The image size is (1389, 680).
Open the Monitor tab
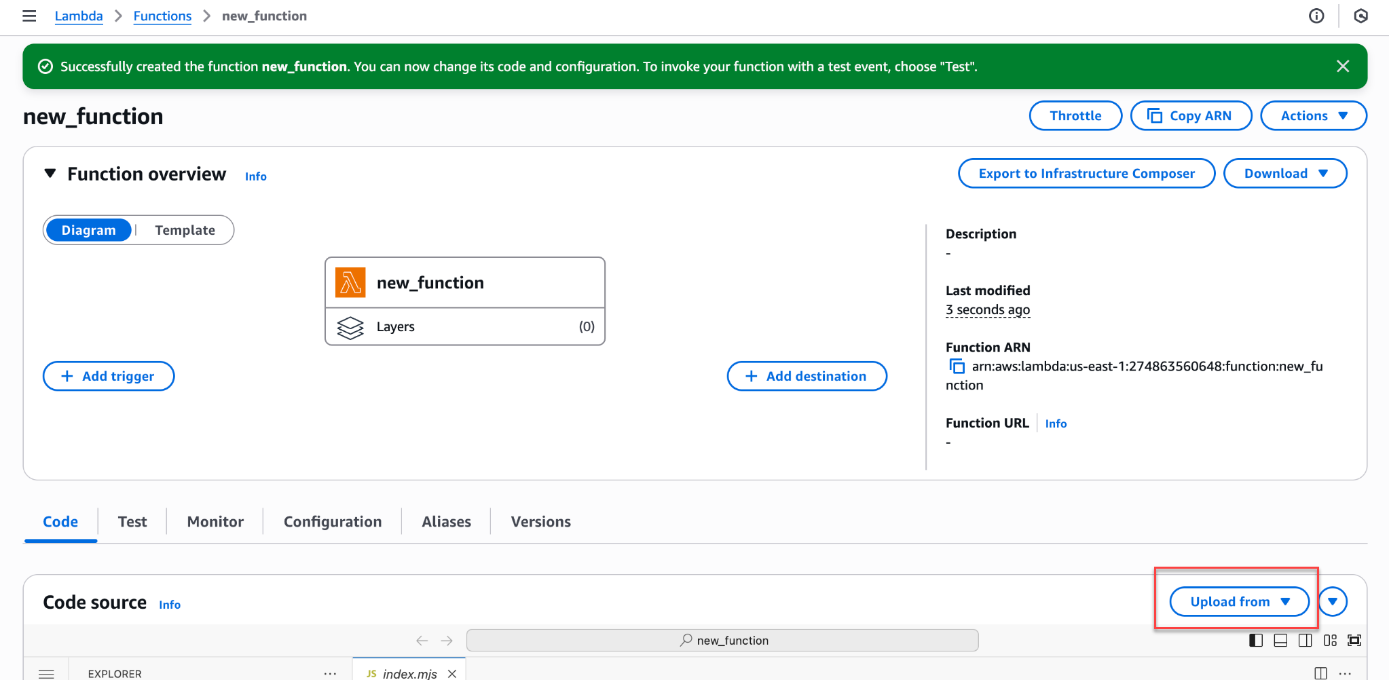215,521
